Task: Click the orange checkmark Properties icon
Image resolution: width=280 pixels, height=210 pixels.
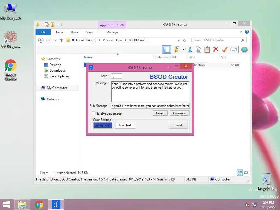Action: [x=224, y=49]
